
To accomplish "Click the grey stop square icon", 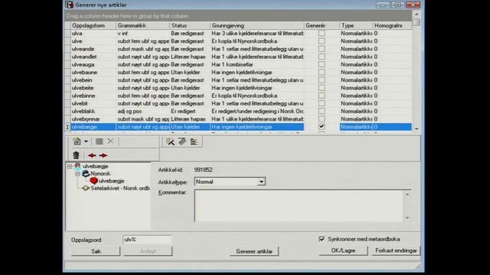I will 100,141.
